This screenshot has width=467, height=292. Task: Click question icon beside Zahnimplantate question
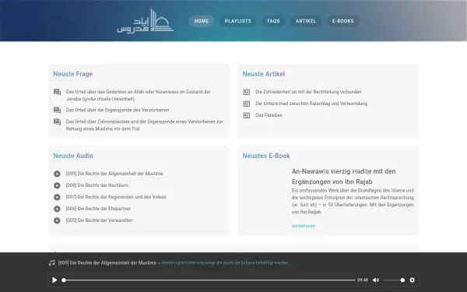(x=57, y=122)
